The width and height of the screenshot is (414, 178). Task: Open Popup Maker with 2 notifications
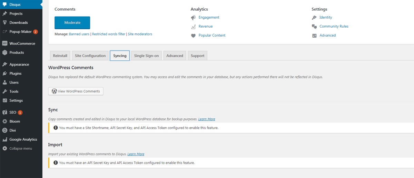click(x=20, y=32)
